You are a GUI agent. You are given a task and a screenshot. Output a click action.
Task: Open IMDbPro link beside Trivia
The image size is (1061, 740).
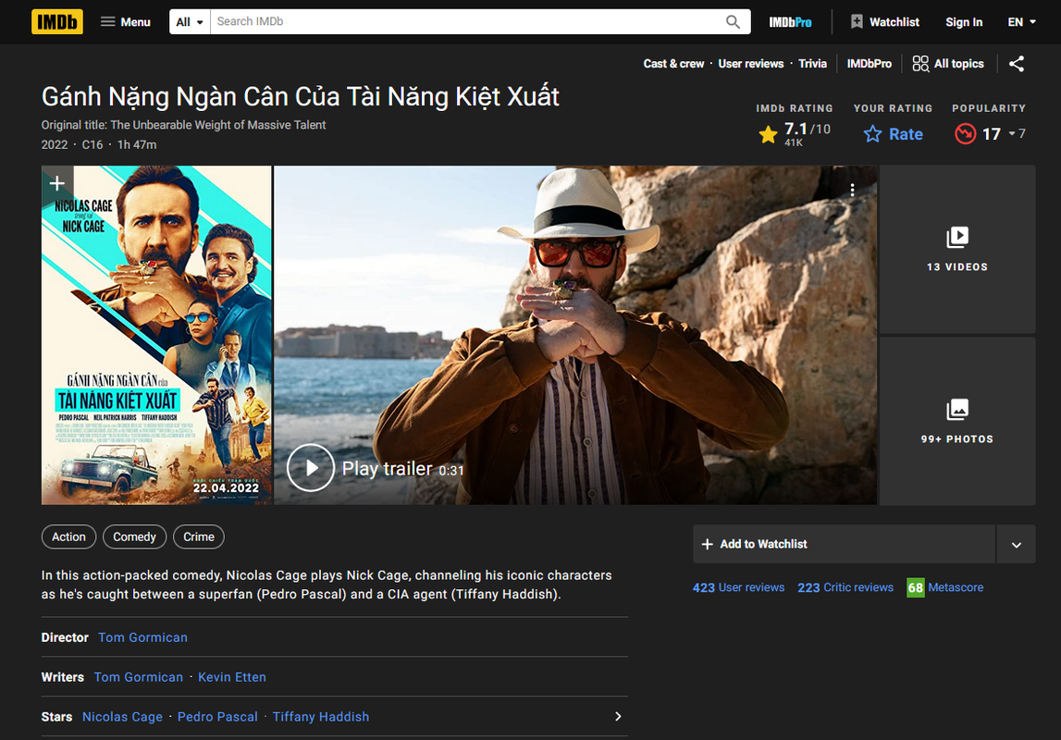(869, 64)
